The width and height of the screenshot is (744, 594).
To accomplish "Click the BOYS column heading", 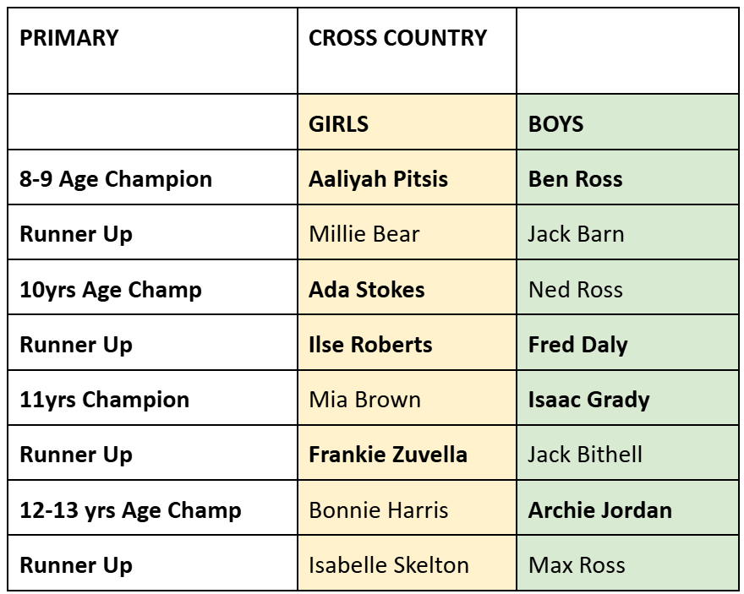I will pos(627,122).
